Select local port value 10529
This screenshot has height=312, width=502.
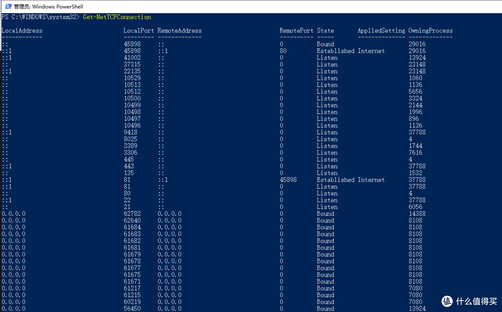pos(132,78)
